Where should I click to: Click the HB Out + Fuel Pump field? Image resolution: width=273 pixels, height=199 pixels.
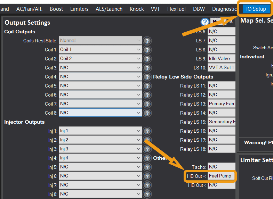point(221,176)
